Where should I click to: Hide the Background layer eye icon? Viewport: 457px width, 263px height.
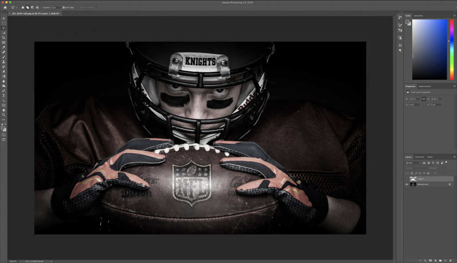406,184
